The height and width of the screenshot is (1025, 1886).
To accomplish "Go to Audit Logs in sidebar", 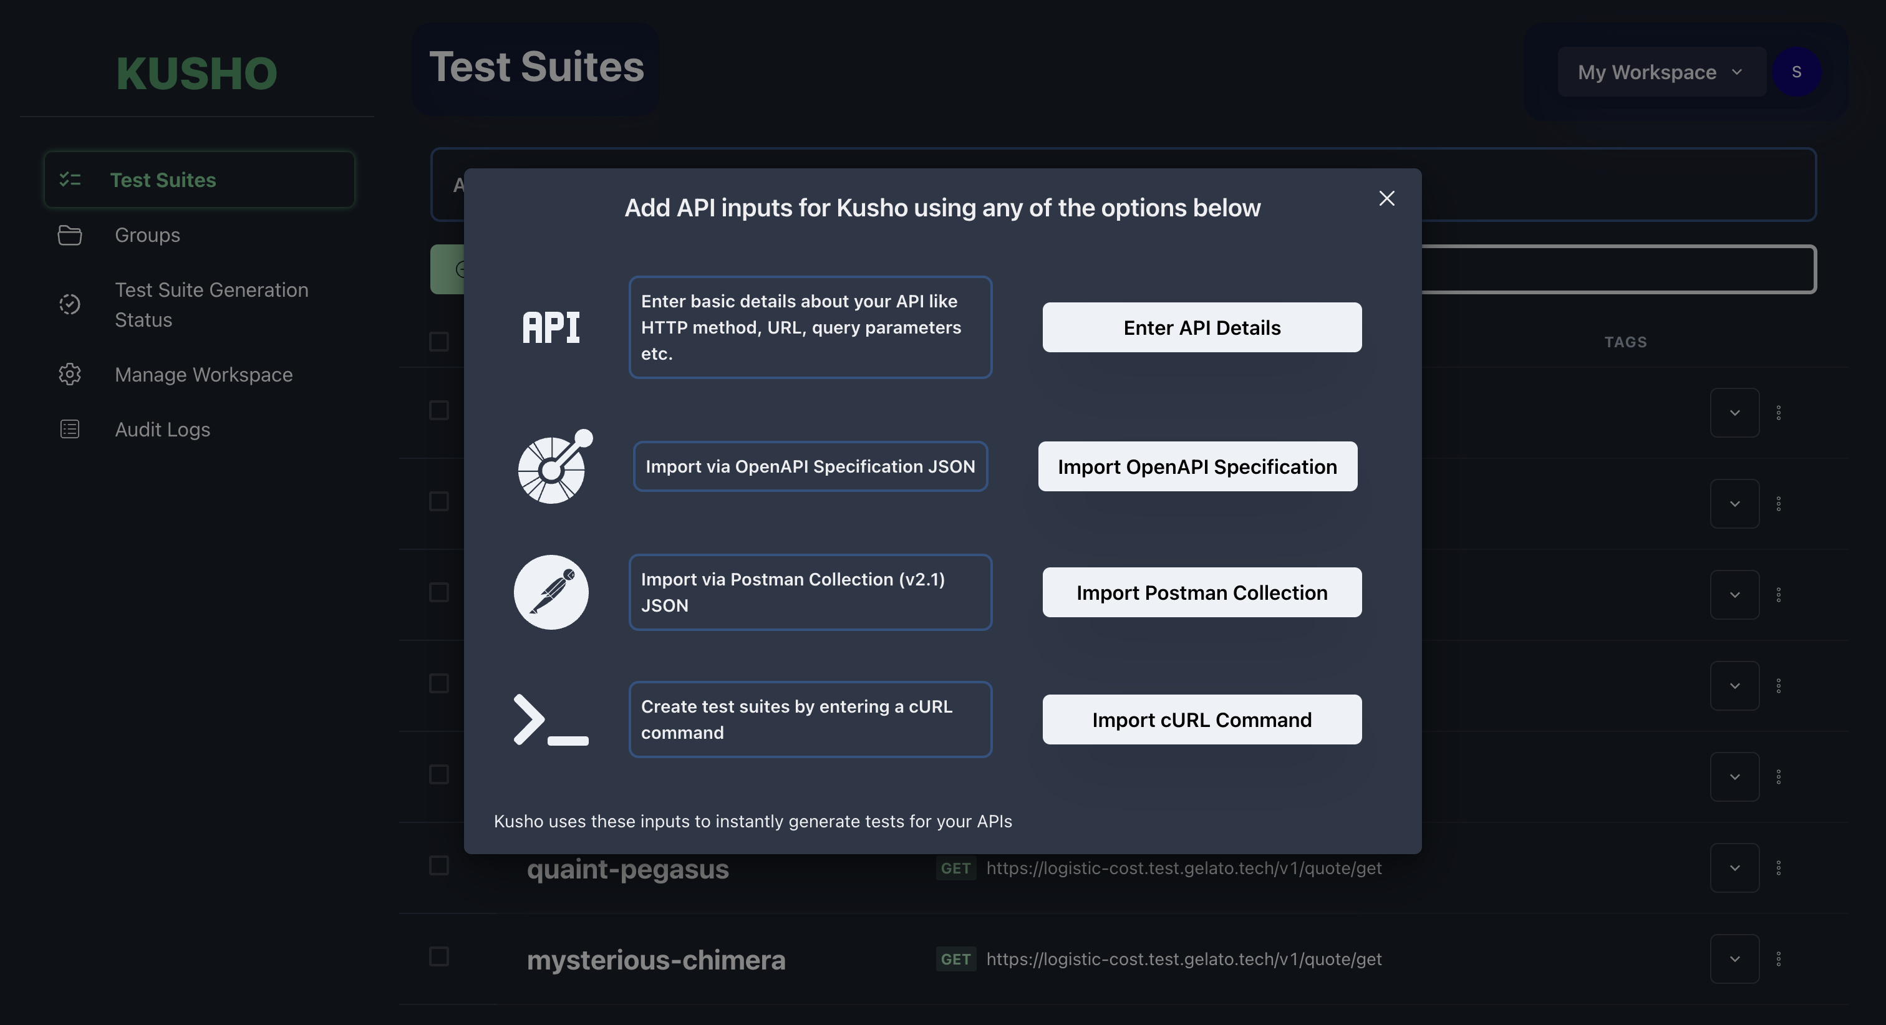I will click(163, 429).
